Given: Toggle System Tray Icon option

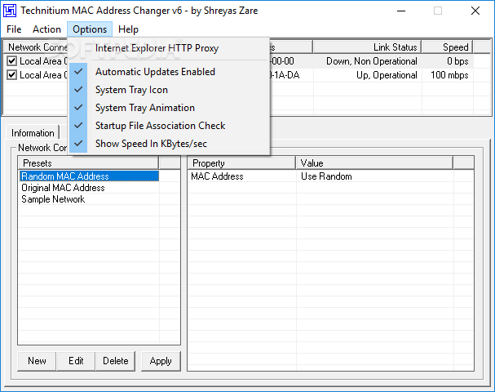Looking at the screenshot, I should point(169,90).
